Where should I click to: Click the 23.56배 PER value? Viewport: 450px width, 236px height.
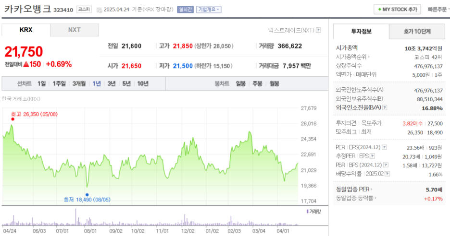pos(415,148)
